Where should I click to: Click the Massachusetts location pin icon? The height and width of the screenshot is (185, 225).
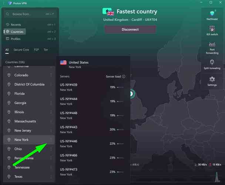point(9,121)
